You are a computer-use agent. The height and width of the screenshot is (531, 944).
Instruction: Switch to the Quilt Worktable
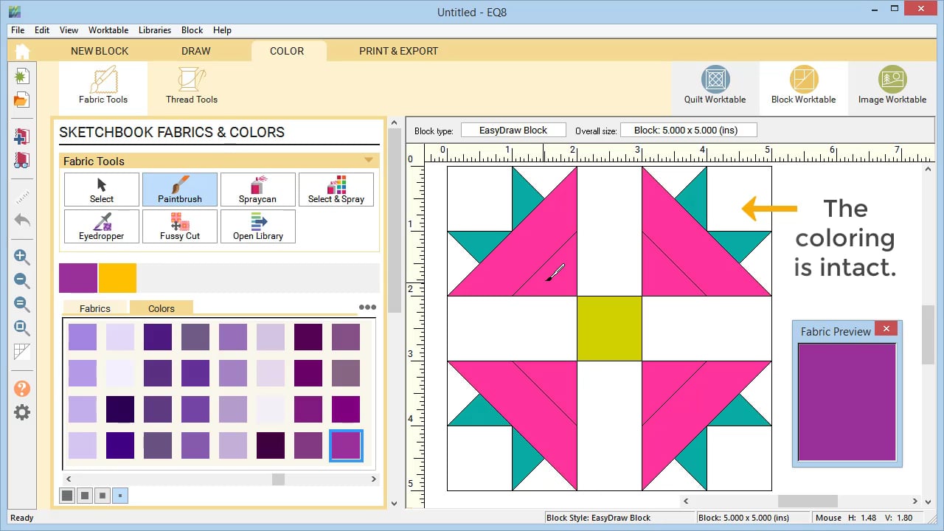pos(715,86)
